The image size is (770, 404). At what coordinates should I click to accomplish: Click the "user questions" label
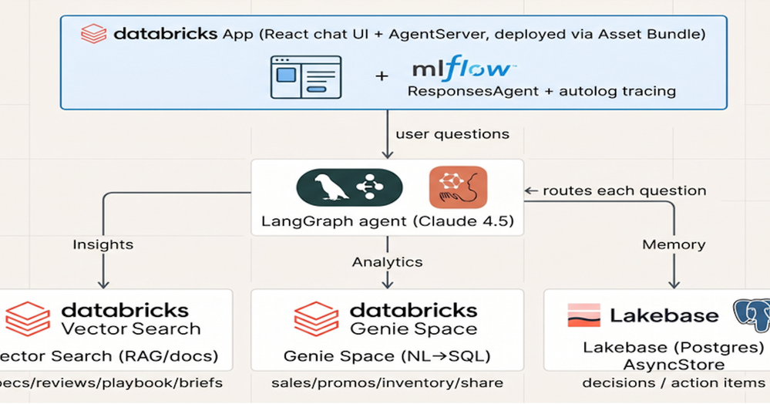point(452,134)
